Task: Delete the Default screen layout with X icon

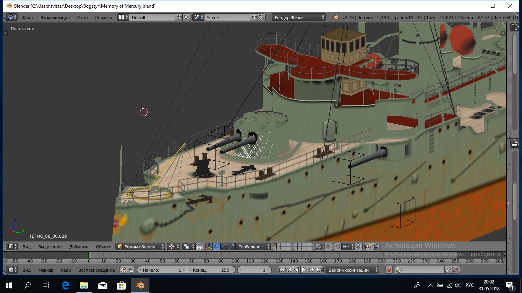Action: [x=186, y=17]
